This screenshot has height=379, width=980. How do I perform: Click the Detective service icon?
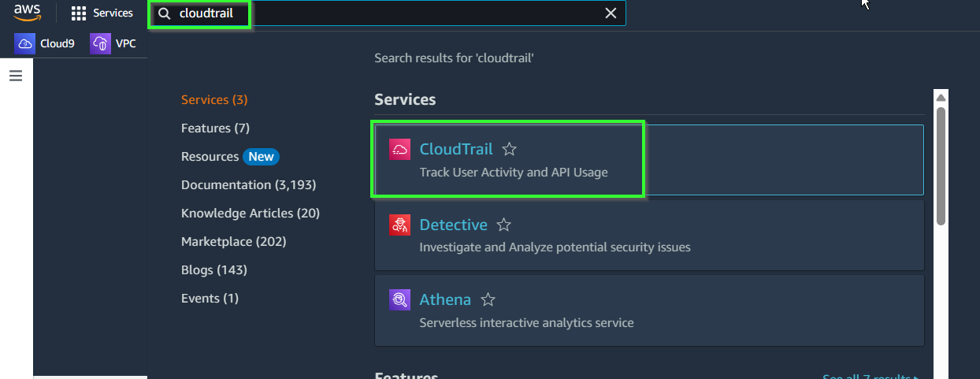pyautogui.click(x=400, y=225)
